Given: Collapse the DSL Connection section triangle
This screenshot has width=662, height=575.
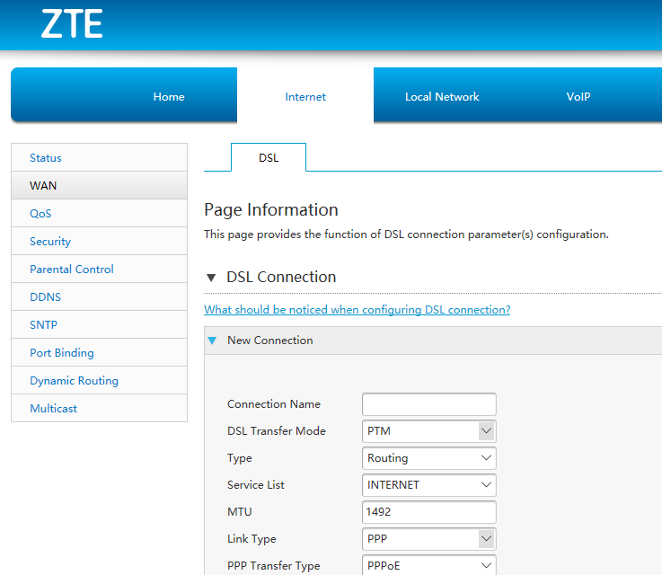Looking at the screenshot, I should point(211,278).
